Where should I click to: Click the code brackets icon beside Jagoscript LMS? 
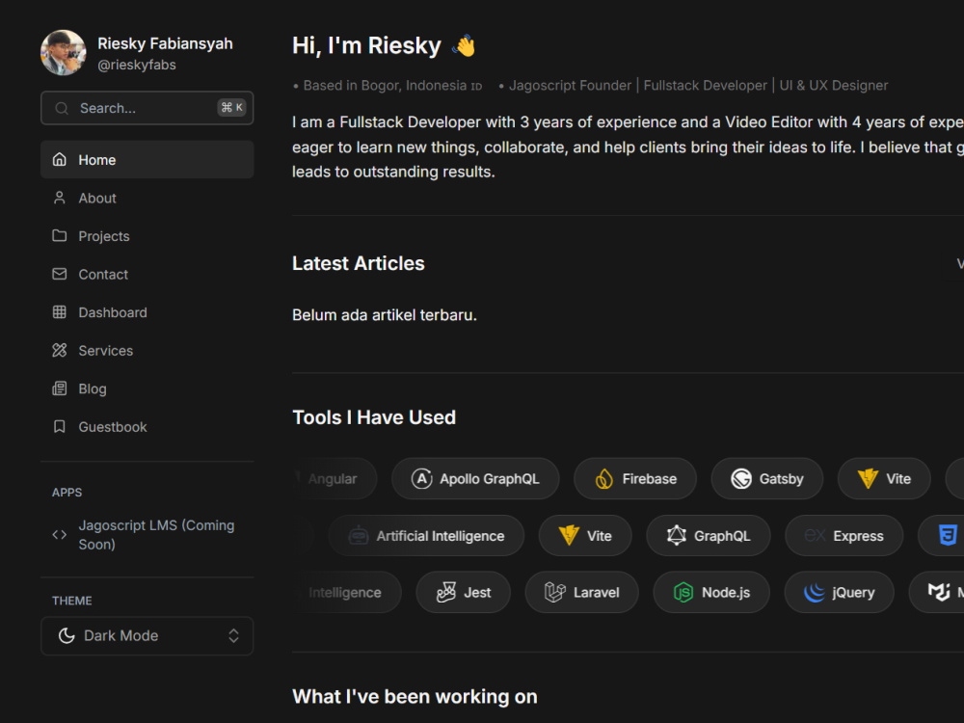pyautogui.click(x=59, y=534)
